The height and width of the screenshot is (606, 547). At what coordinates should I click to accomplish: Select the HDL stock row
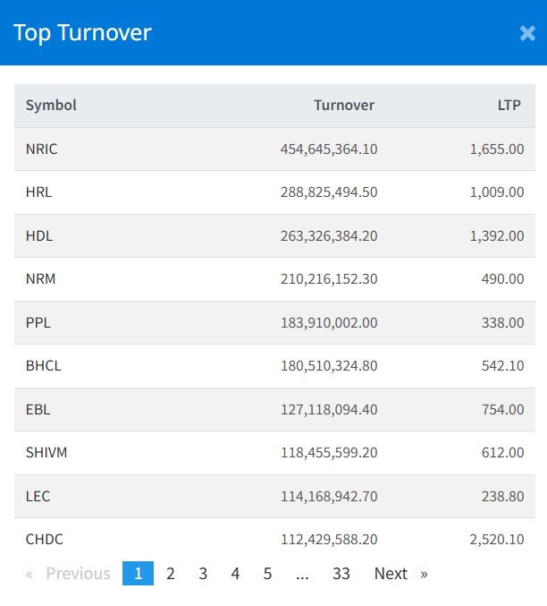point(39,236)
